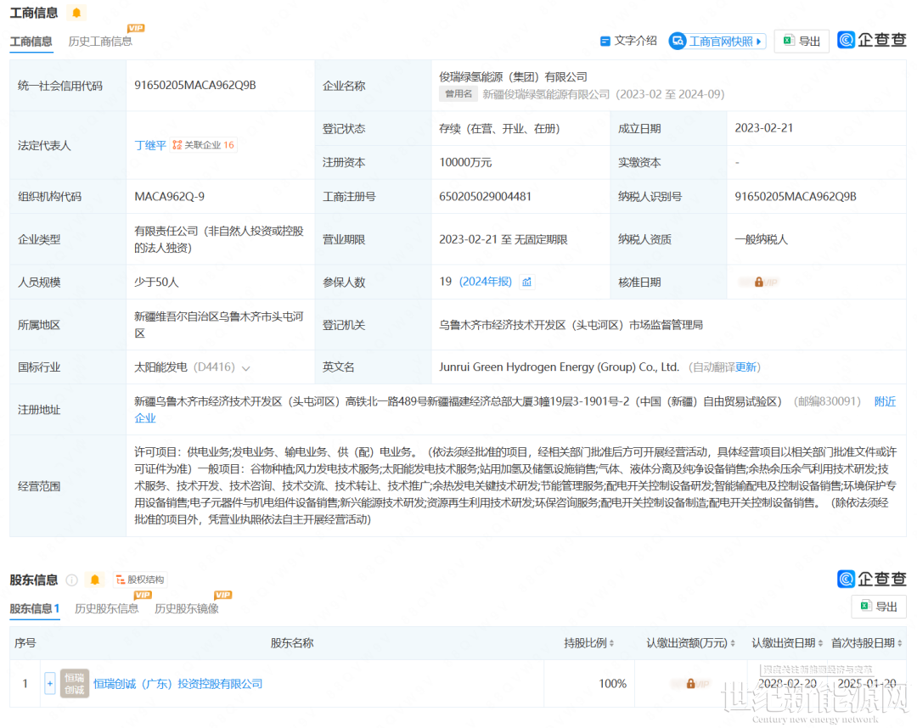Open the 工商官网快照 snapshot button
This screenshot has width=917, height=728.
pos(717,41)
